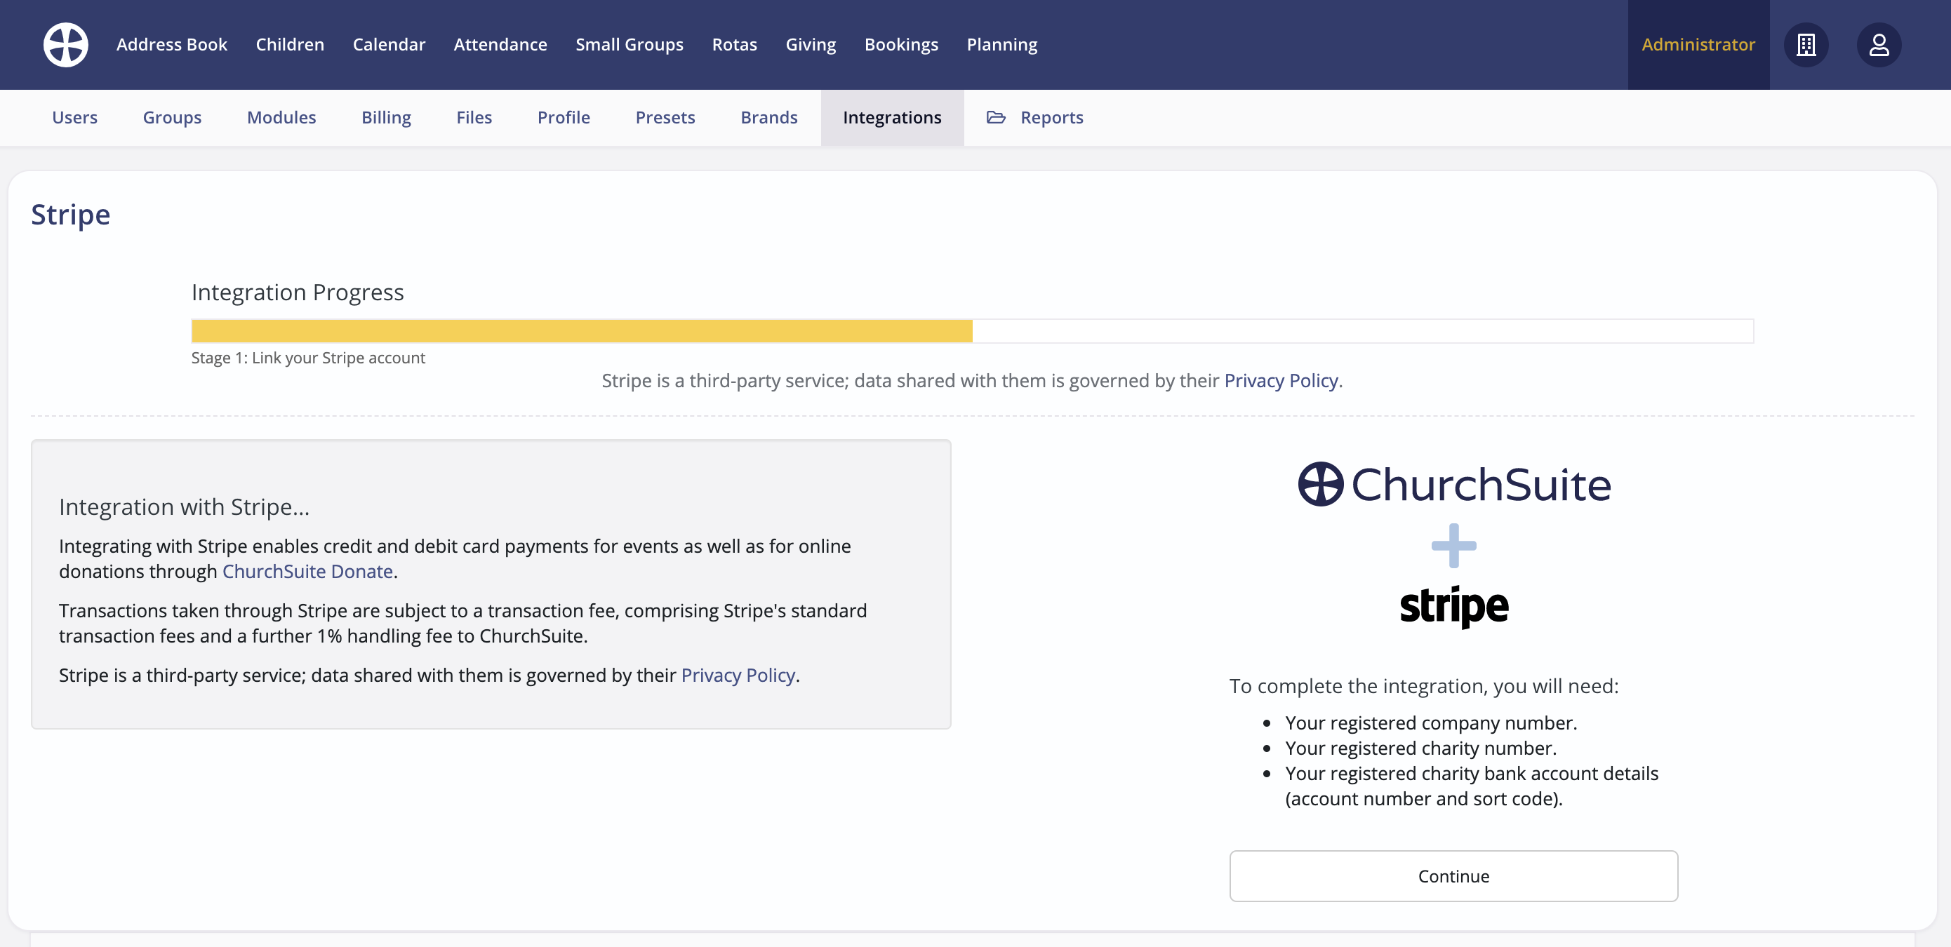Click the Reports folder icon
This screenshot has height=947, width=1951.
tap(995, 117)
